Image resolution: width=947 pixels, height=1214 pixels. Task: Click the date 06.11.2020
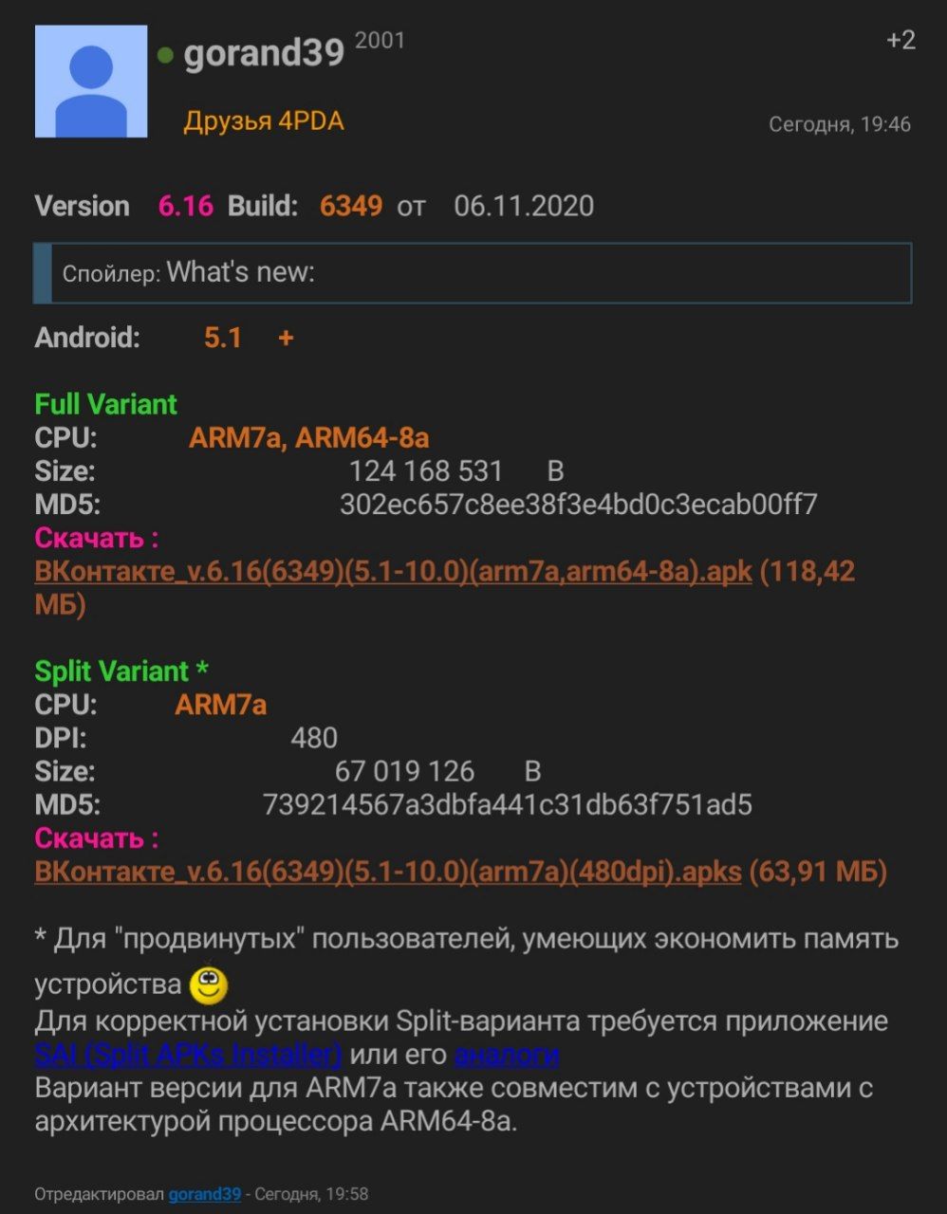click(x=524, y=206)
